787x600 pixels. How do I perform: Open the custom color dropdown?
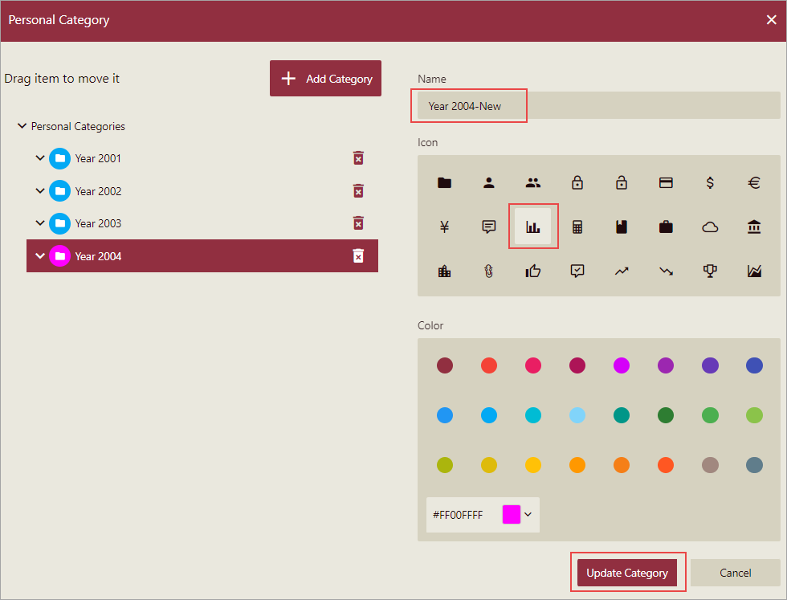[x=529, y=515]
